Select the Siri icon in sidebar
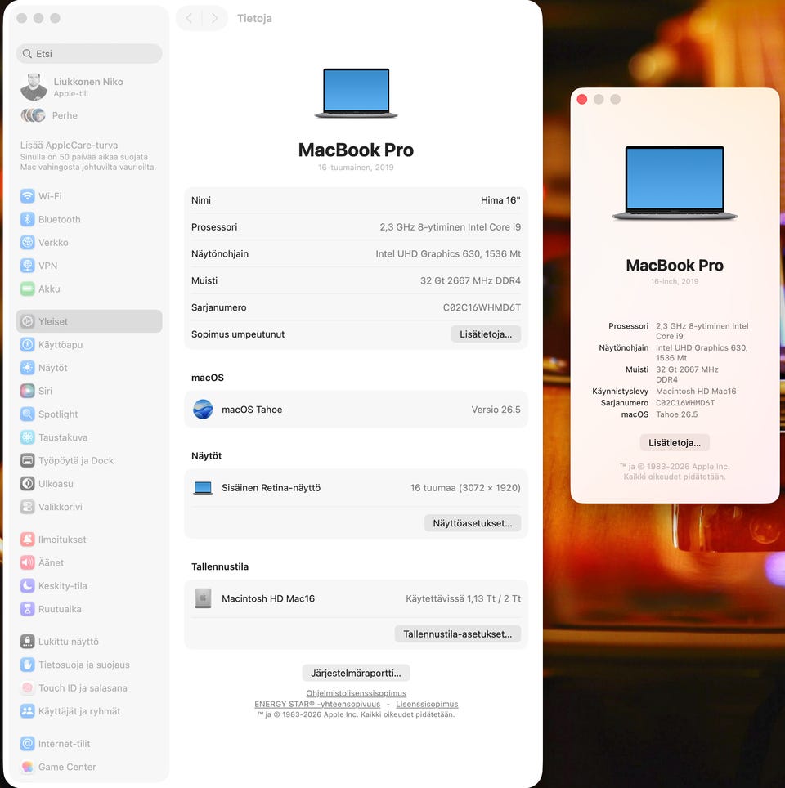This screenshot has height=788, width=785. coord(27,391)
